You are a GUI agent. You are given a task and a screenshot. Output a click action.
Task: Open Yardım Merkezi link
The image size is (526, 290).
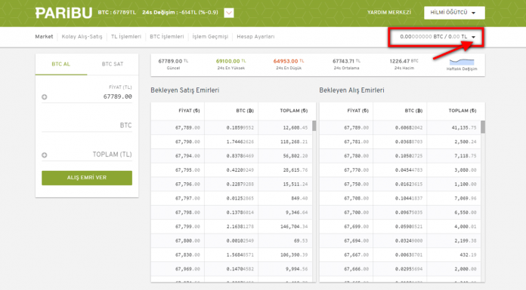[389, 13]
